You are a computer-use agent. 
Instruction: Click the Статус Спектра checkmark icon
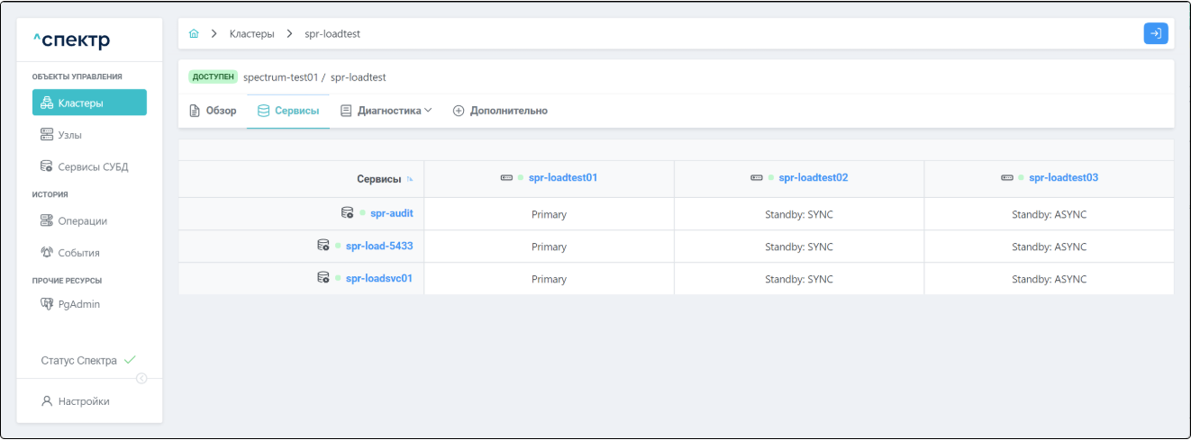(130, 360)
